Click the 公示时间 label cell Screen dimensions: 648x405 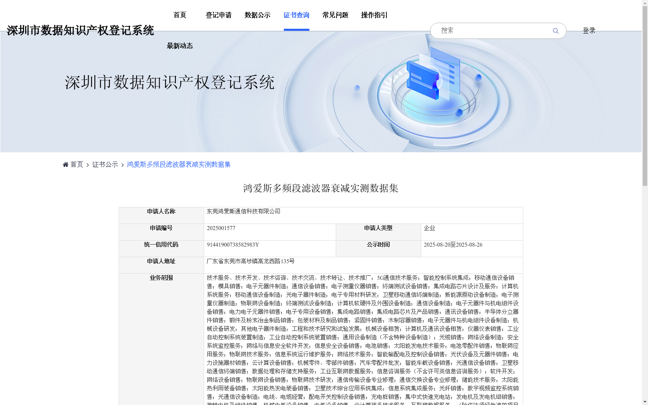378,249
